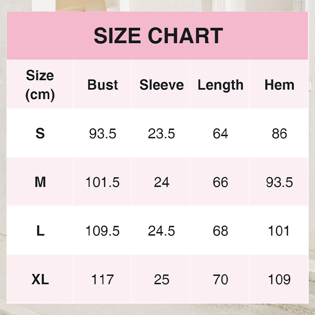Click the L sleeve value 24.5
315x315 pixels.
[161, 231]
